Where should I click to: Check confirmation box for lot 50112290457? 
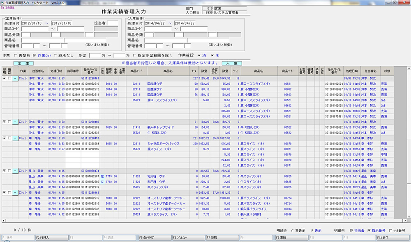coord(9,138)
